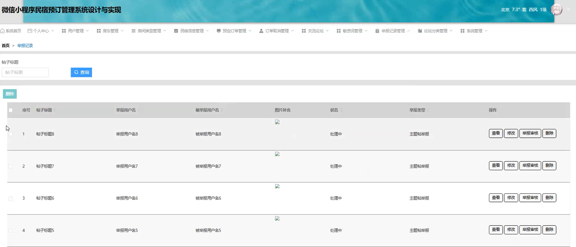
Task: Click sort arrows next to 举报用户名 header
Action: [139, 110]
